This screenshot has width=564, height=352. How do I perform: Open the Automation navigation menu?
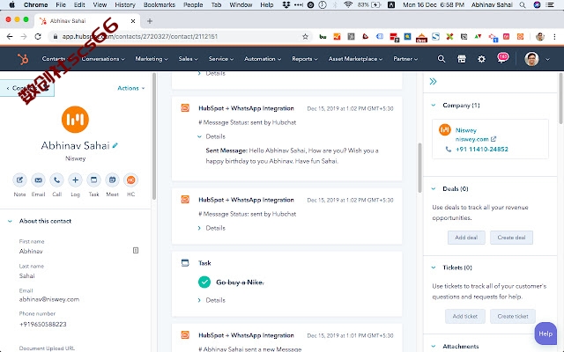tap(263, 59)
